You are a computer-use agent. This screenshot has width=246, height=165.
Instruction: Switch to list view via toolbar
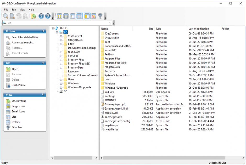[73, 16]
